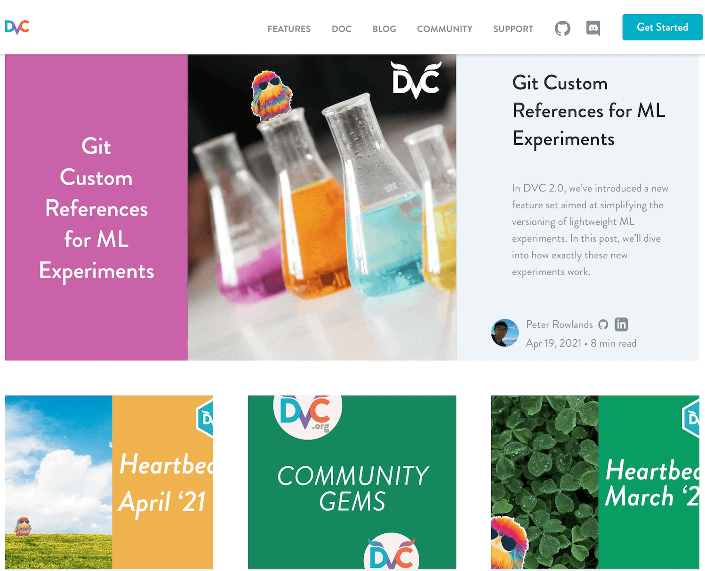Open the Community Gems post thumbnail

point(352,482)
